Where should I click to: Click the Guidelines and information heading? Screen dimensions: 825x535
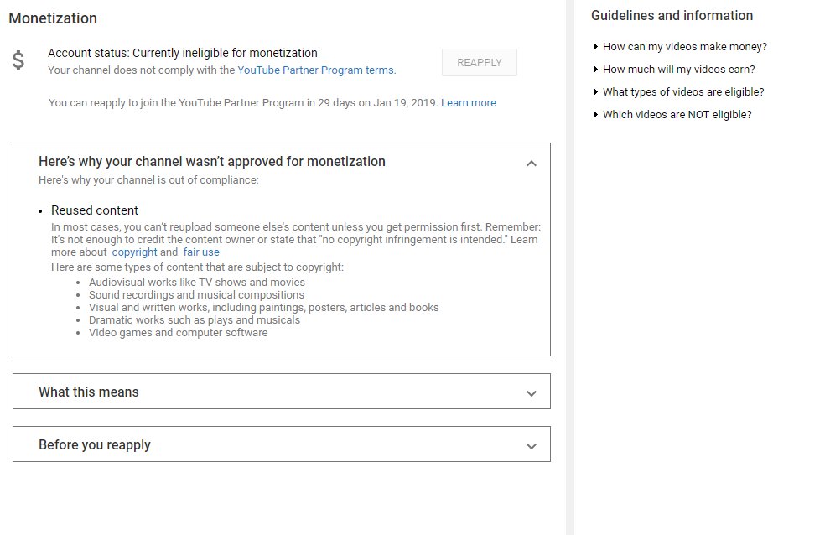672,16
